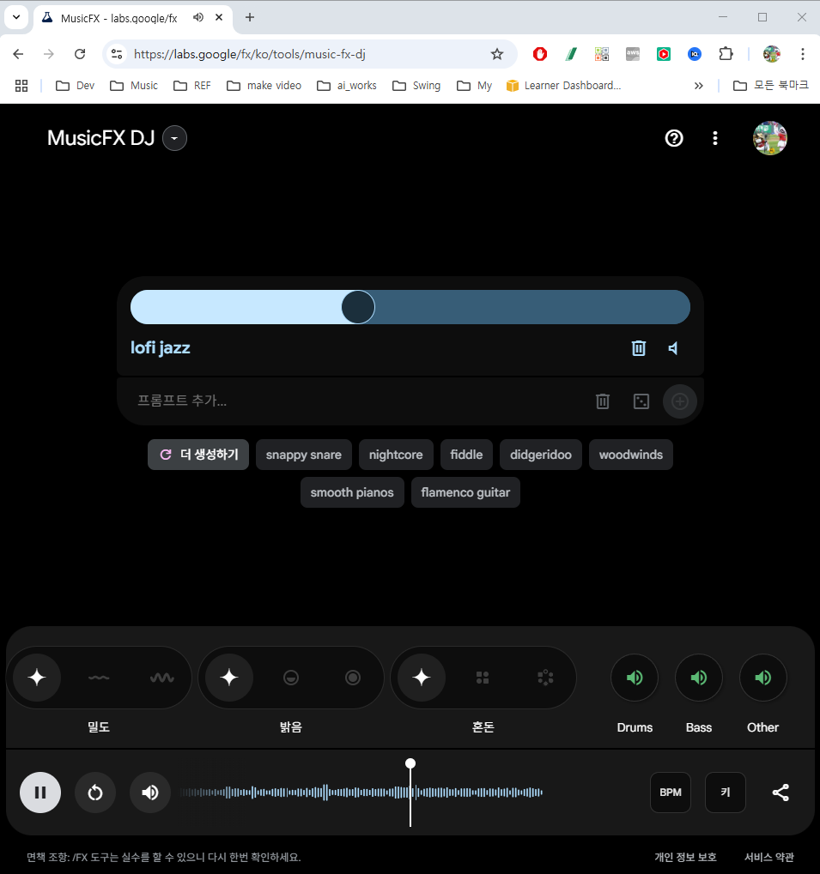
Task: Toggle the Other track sound
Action: click(x=763, y=678)
